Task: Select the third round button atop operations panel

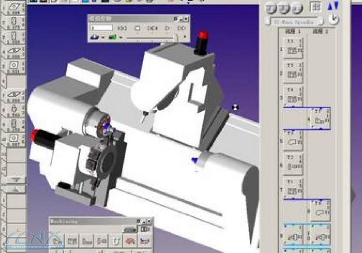Action: pos(297,8)
